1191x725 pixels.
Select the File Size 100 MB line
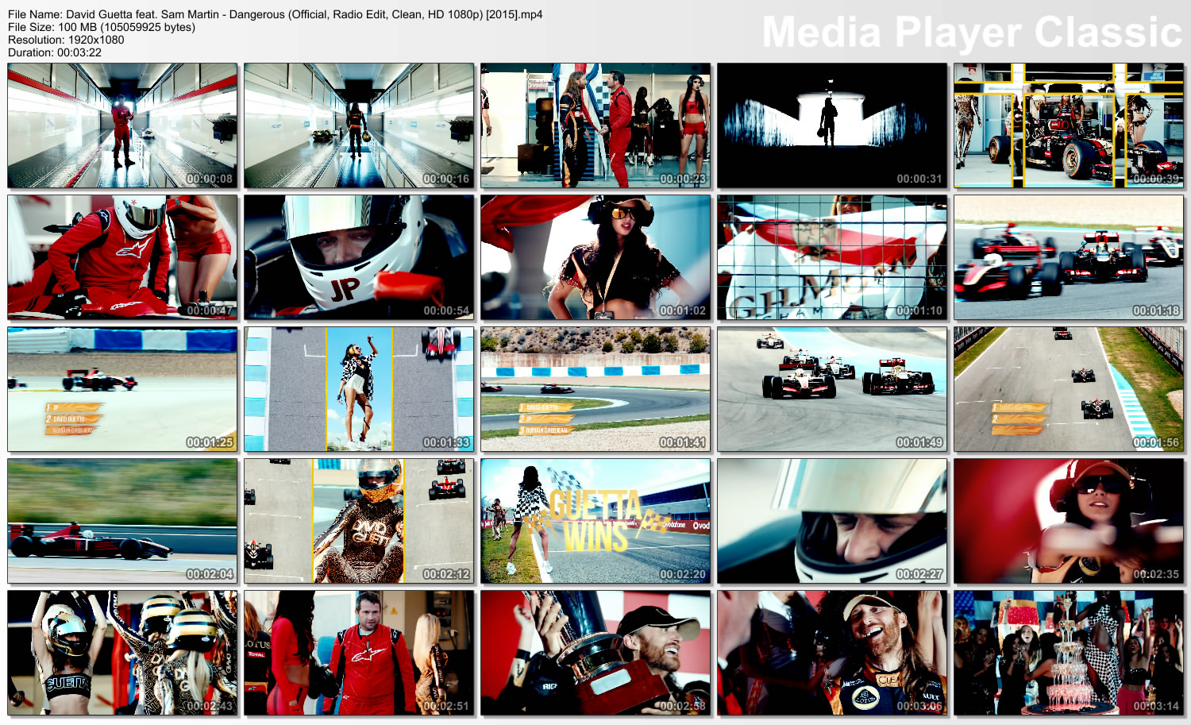point(102,27)
